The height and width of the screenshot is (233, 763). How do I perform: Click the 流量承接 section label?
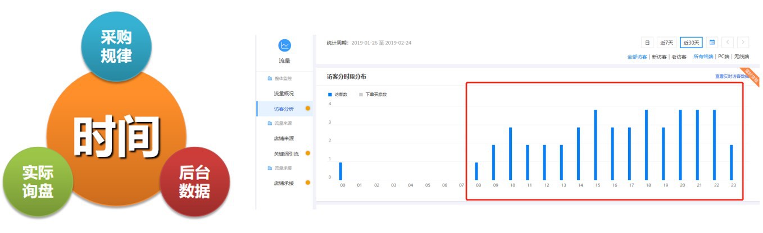(283, 168)
